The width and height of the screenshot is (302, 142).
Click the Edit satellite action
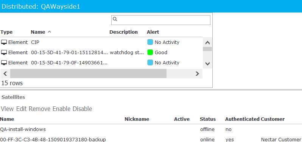(21, 109)
